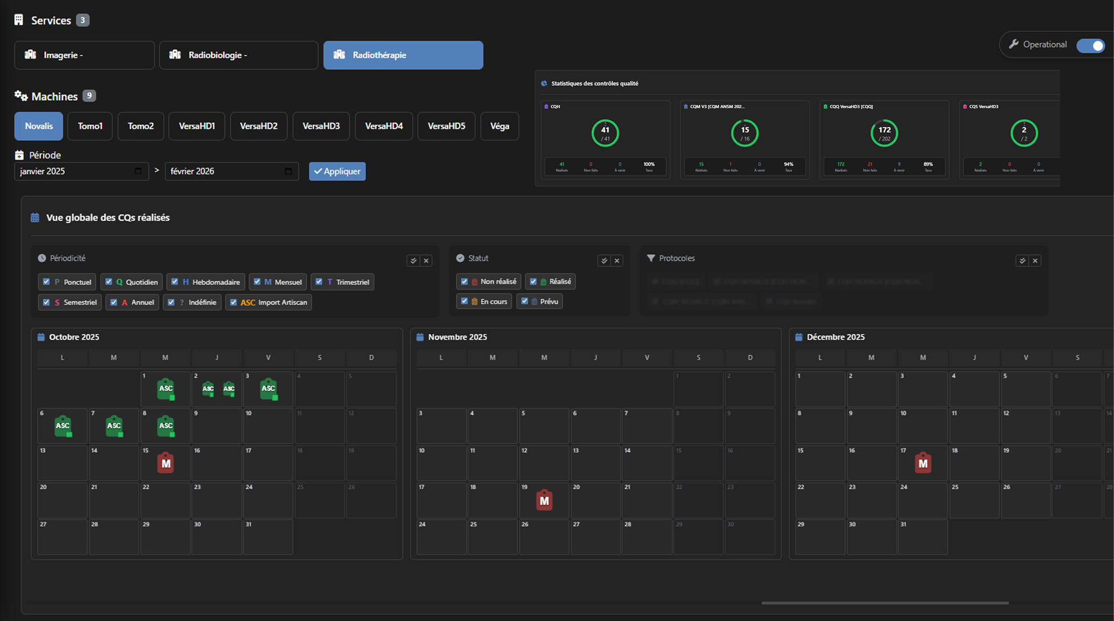Viewport: 1114px width, 621px height.
Task: Click the red M badge on December 17
Action: [x=922, y=462]
